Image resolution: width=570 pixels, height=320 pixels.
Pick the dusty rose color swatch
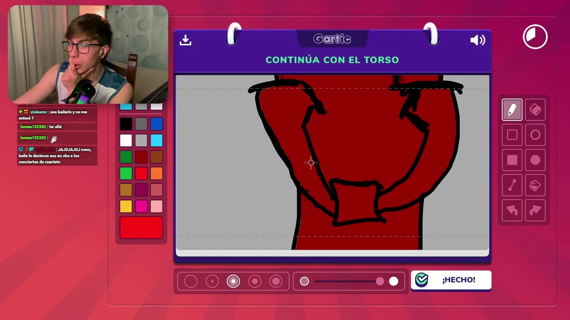156,190
